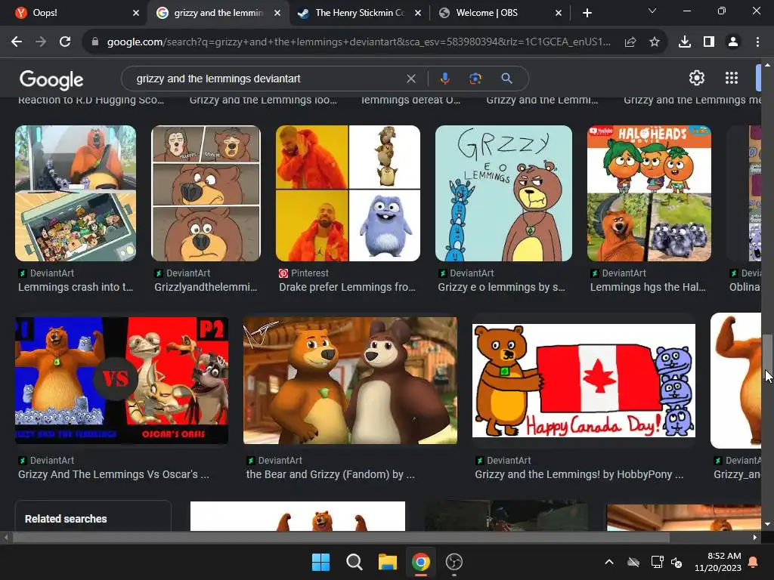Image resolution: width=774 pixels, height=580 pixels.
Task: Reload the current page
Action: pos(65,42)
